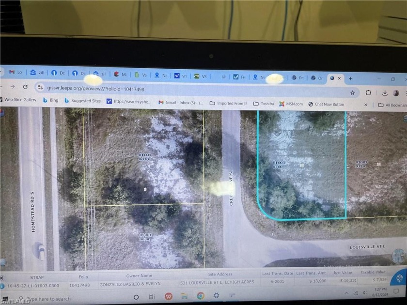Open the Toshiba bookmarks folder
This screenshot has width=407, height=305.
tap(263, 104)
